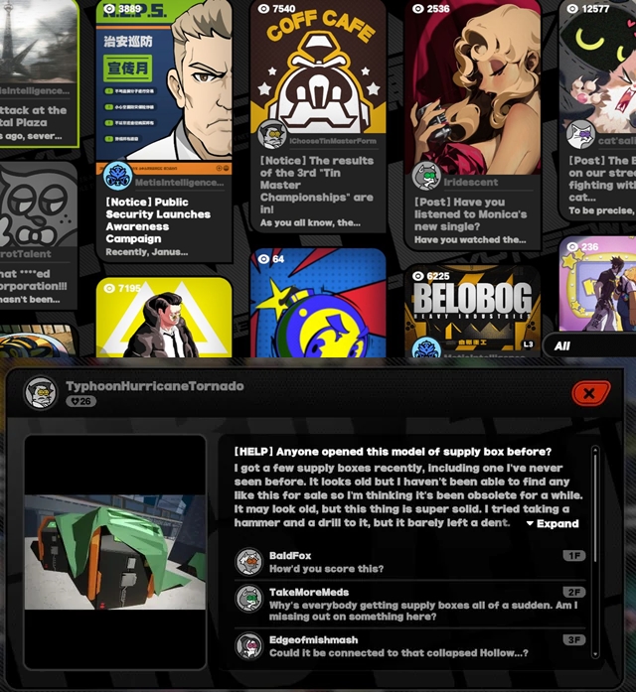The height and width of the screenshot is (692, 636).
Task: Open the supply box image thumbnail
Action: click(115, 552)
